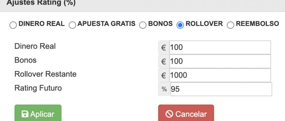This screenshot has width=285, height=121.
Task: Click into the Bonos amount field
Action: pos(220,61)
